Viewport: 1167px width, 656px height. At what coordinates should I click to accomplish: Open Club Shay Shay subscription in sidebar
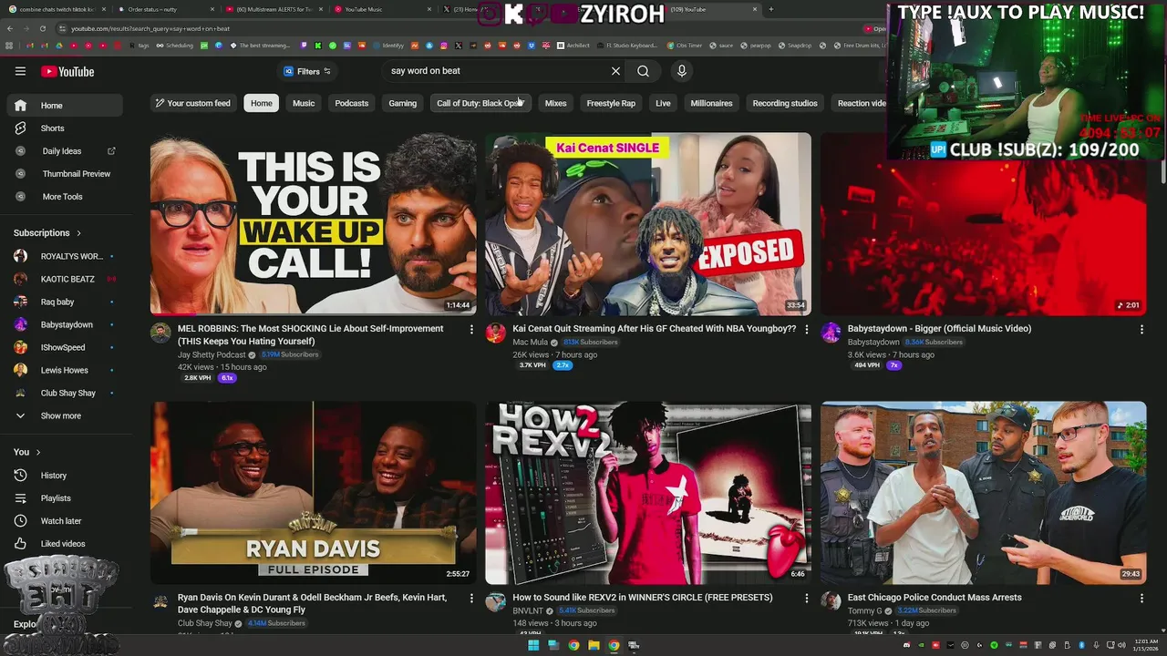(x=64, y=393)
